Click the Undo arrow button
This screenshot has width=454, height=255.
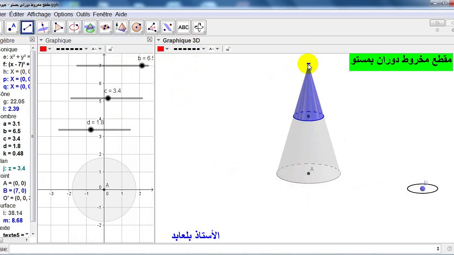[x=437, y=23]
